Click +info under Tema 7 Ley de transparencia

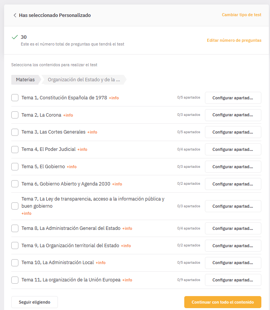[x=26, y=213]
